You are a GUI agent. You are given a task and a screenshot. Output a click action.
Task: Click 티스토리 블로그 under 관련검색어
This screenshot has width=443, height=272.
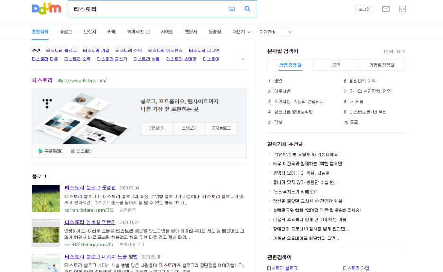(x=282, y=268)
